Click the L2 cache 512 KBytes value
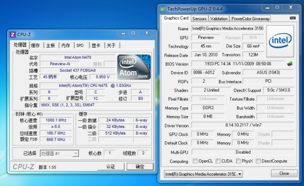This screenshot has width=304, height=186. click(x=115, y=133)
